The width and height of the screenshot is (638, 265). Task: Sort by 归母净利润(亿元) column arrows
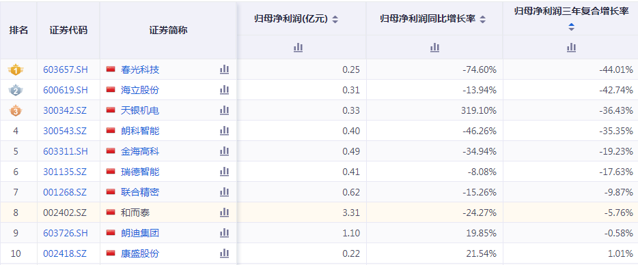(x=335, y=19)
